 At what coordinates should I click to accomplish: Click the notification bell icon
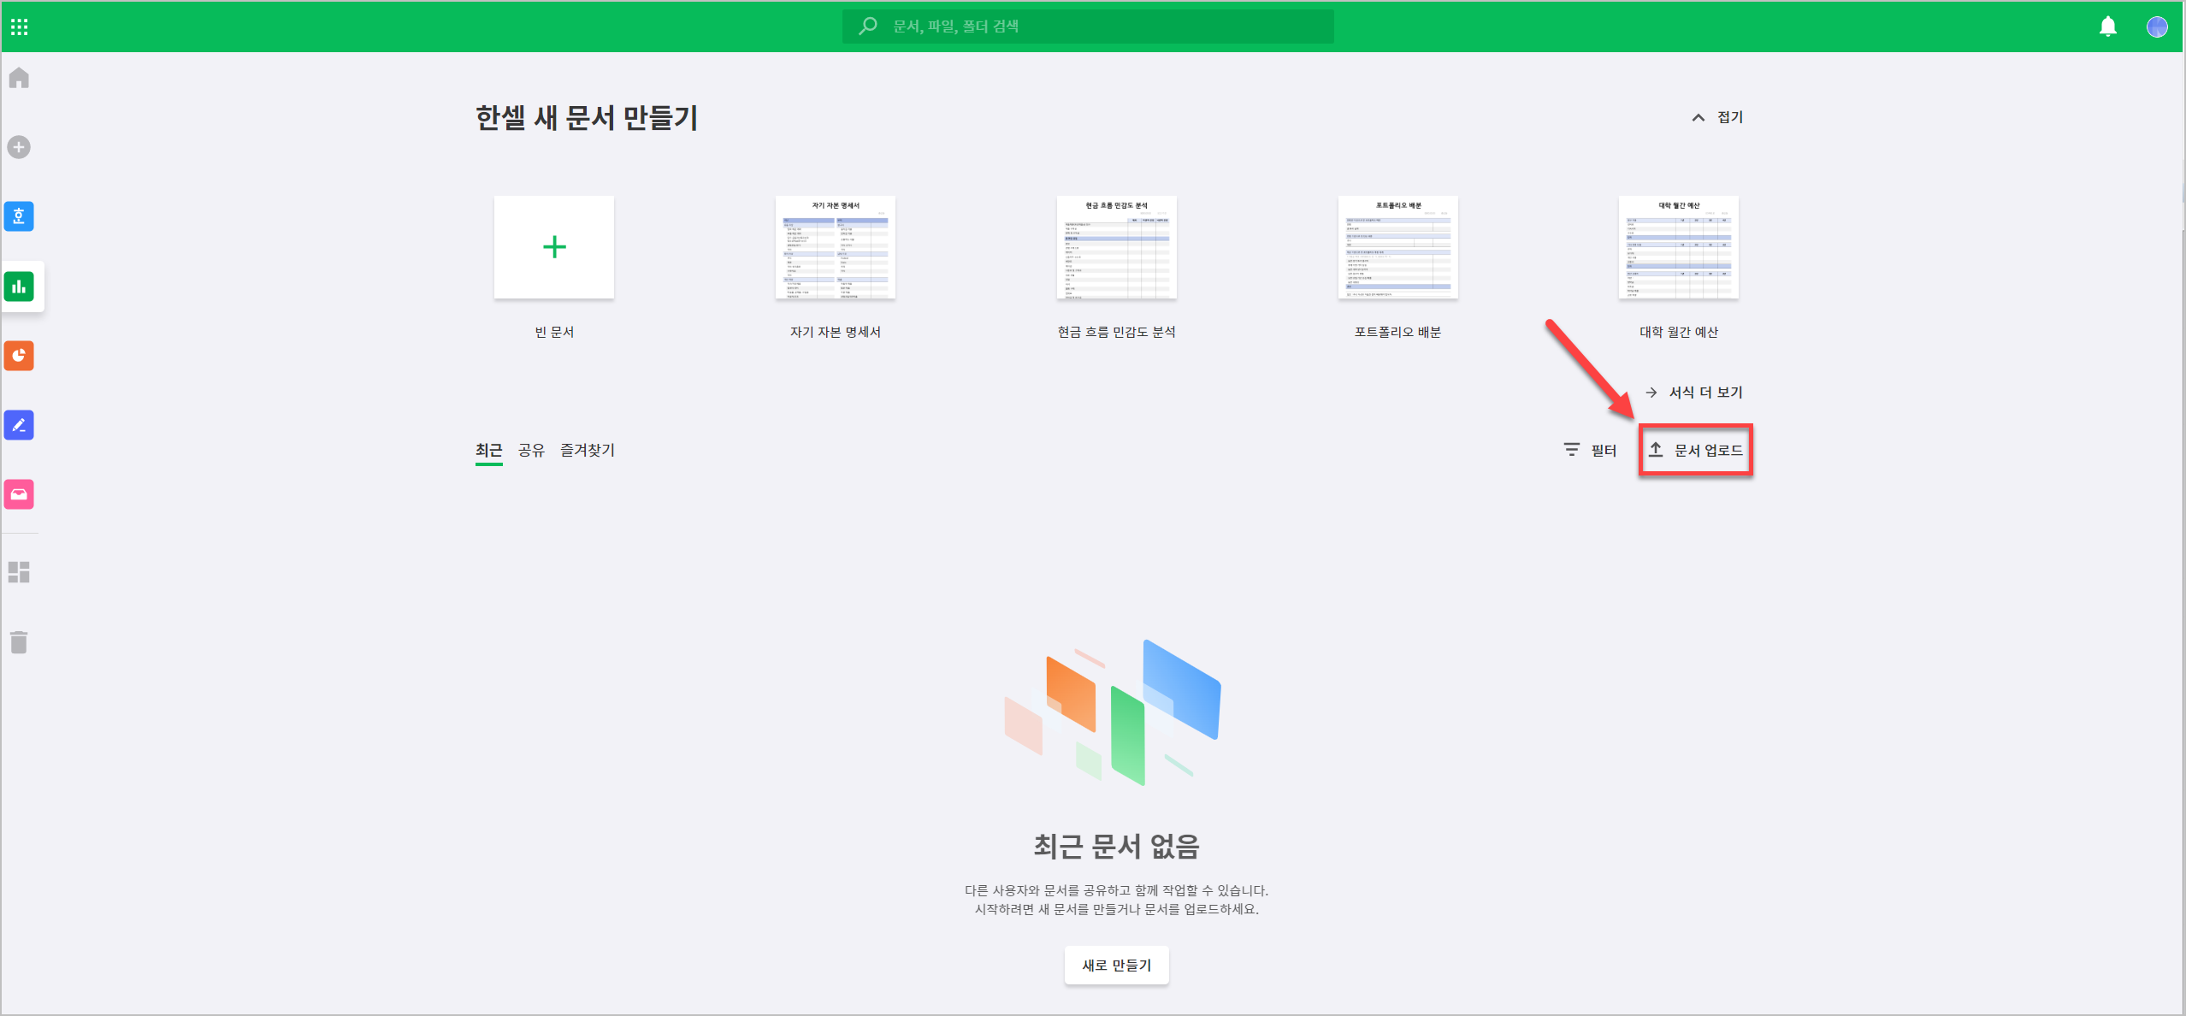2107,27
